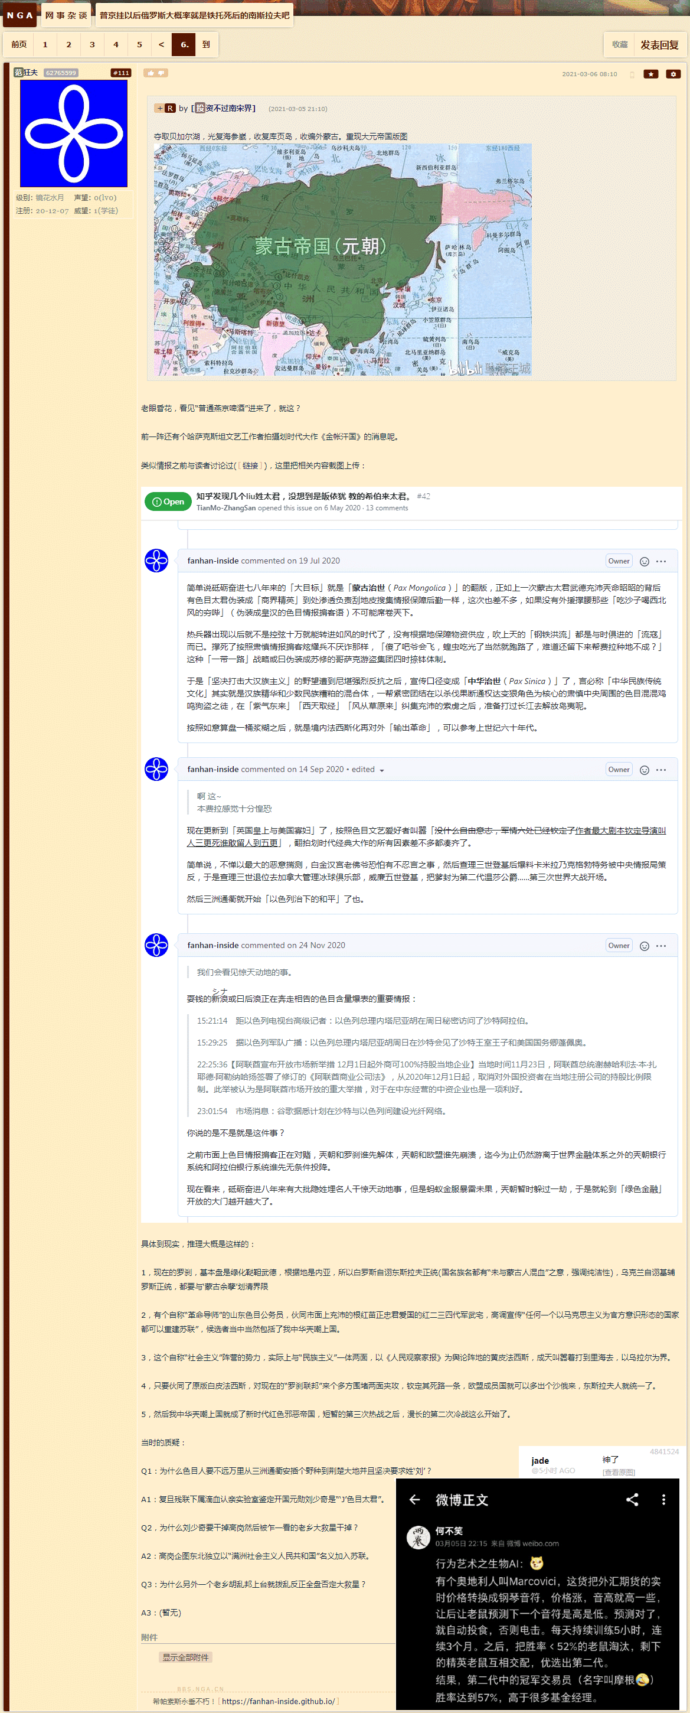Go to page 1
This screenshot has height=1713, width=690.
[45, 44]
